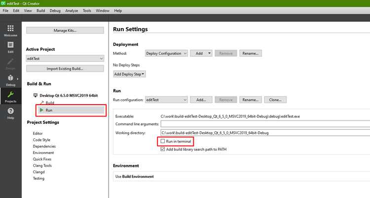The image size is (370, 198).
Task: Click the Command line arguments field
Action: tap(265, 124)
